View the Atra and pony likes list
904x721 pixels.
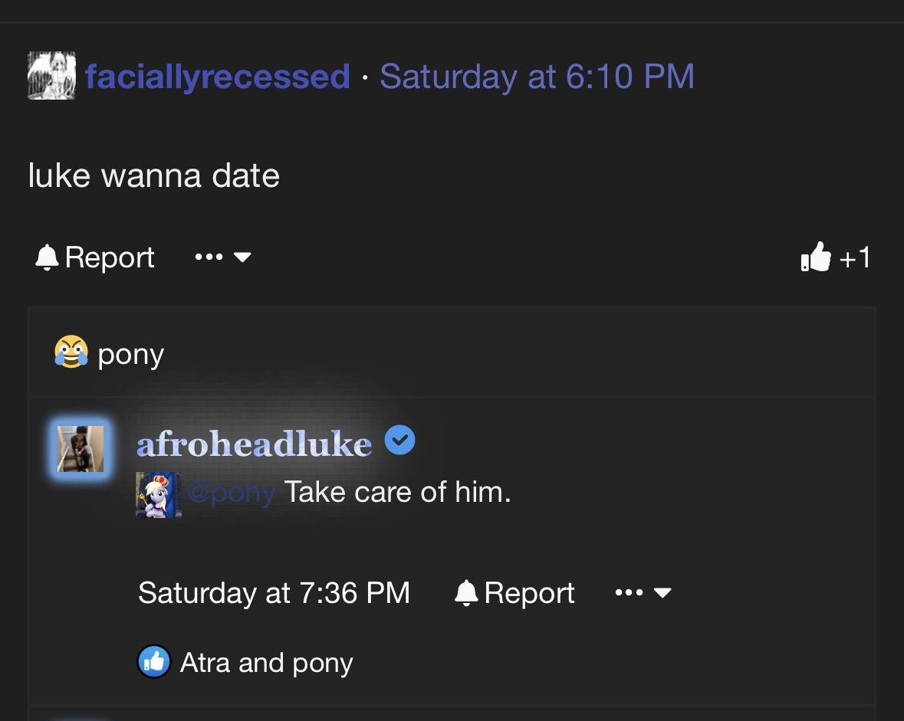point(266,663)
